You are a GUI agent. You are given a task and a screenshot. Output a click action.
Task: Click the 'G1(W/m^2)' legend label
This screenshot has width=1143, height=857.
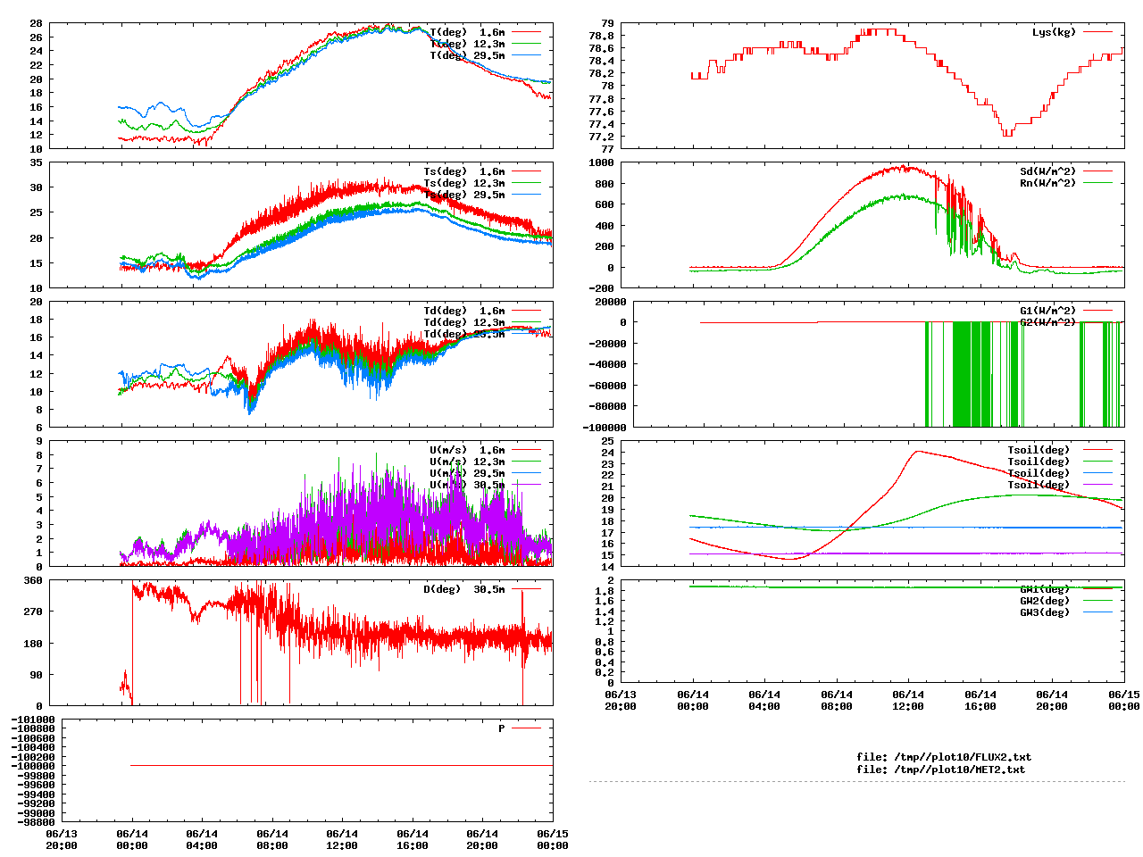tap(1047, 311)
